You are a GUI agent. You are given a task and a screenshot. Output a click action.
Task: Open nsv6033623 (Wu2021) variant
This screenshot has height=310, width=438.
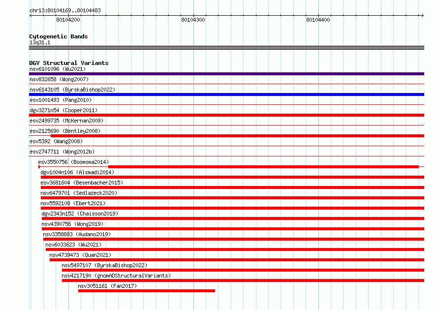[x=73, y=245]
